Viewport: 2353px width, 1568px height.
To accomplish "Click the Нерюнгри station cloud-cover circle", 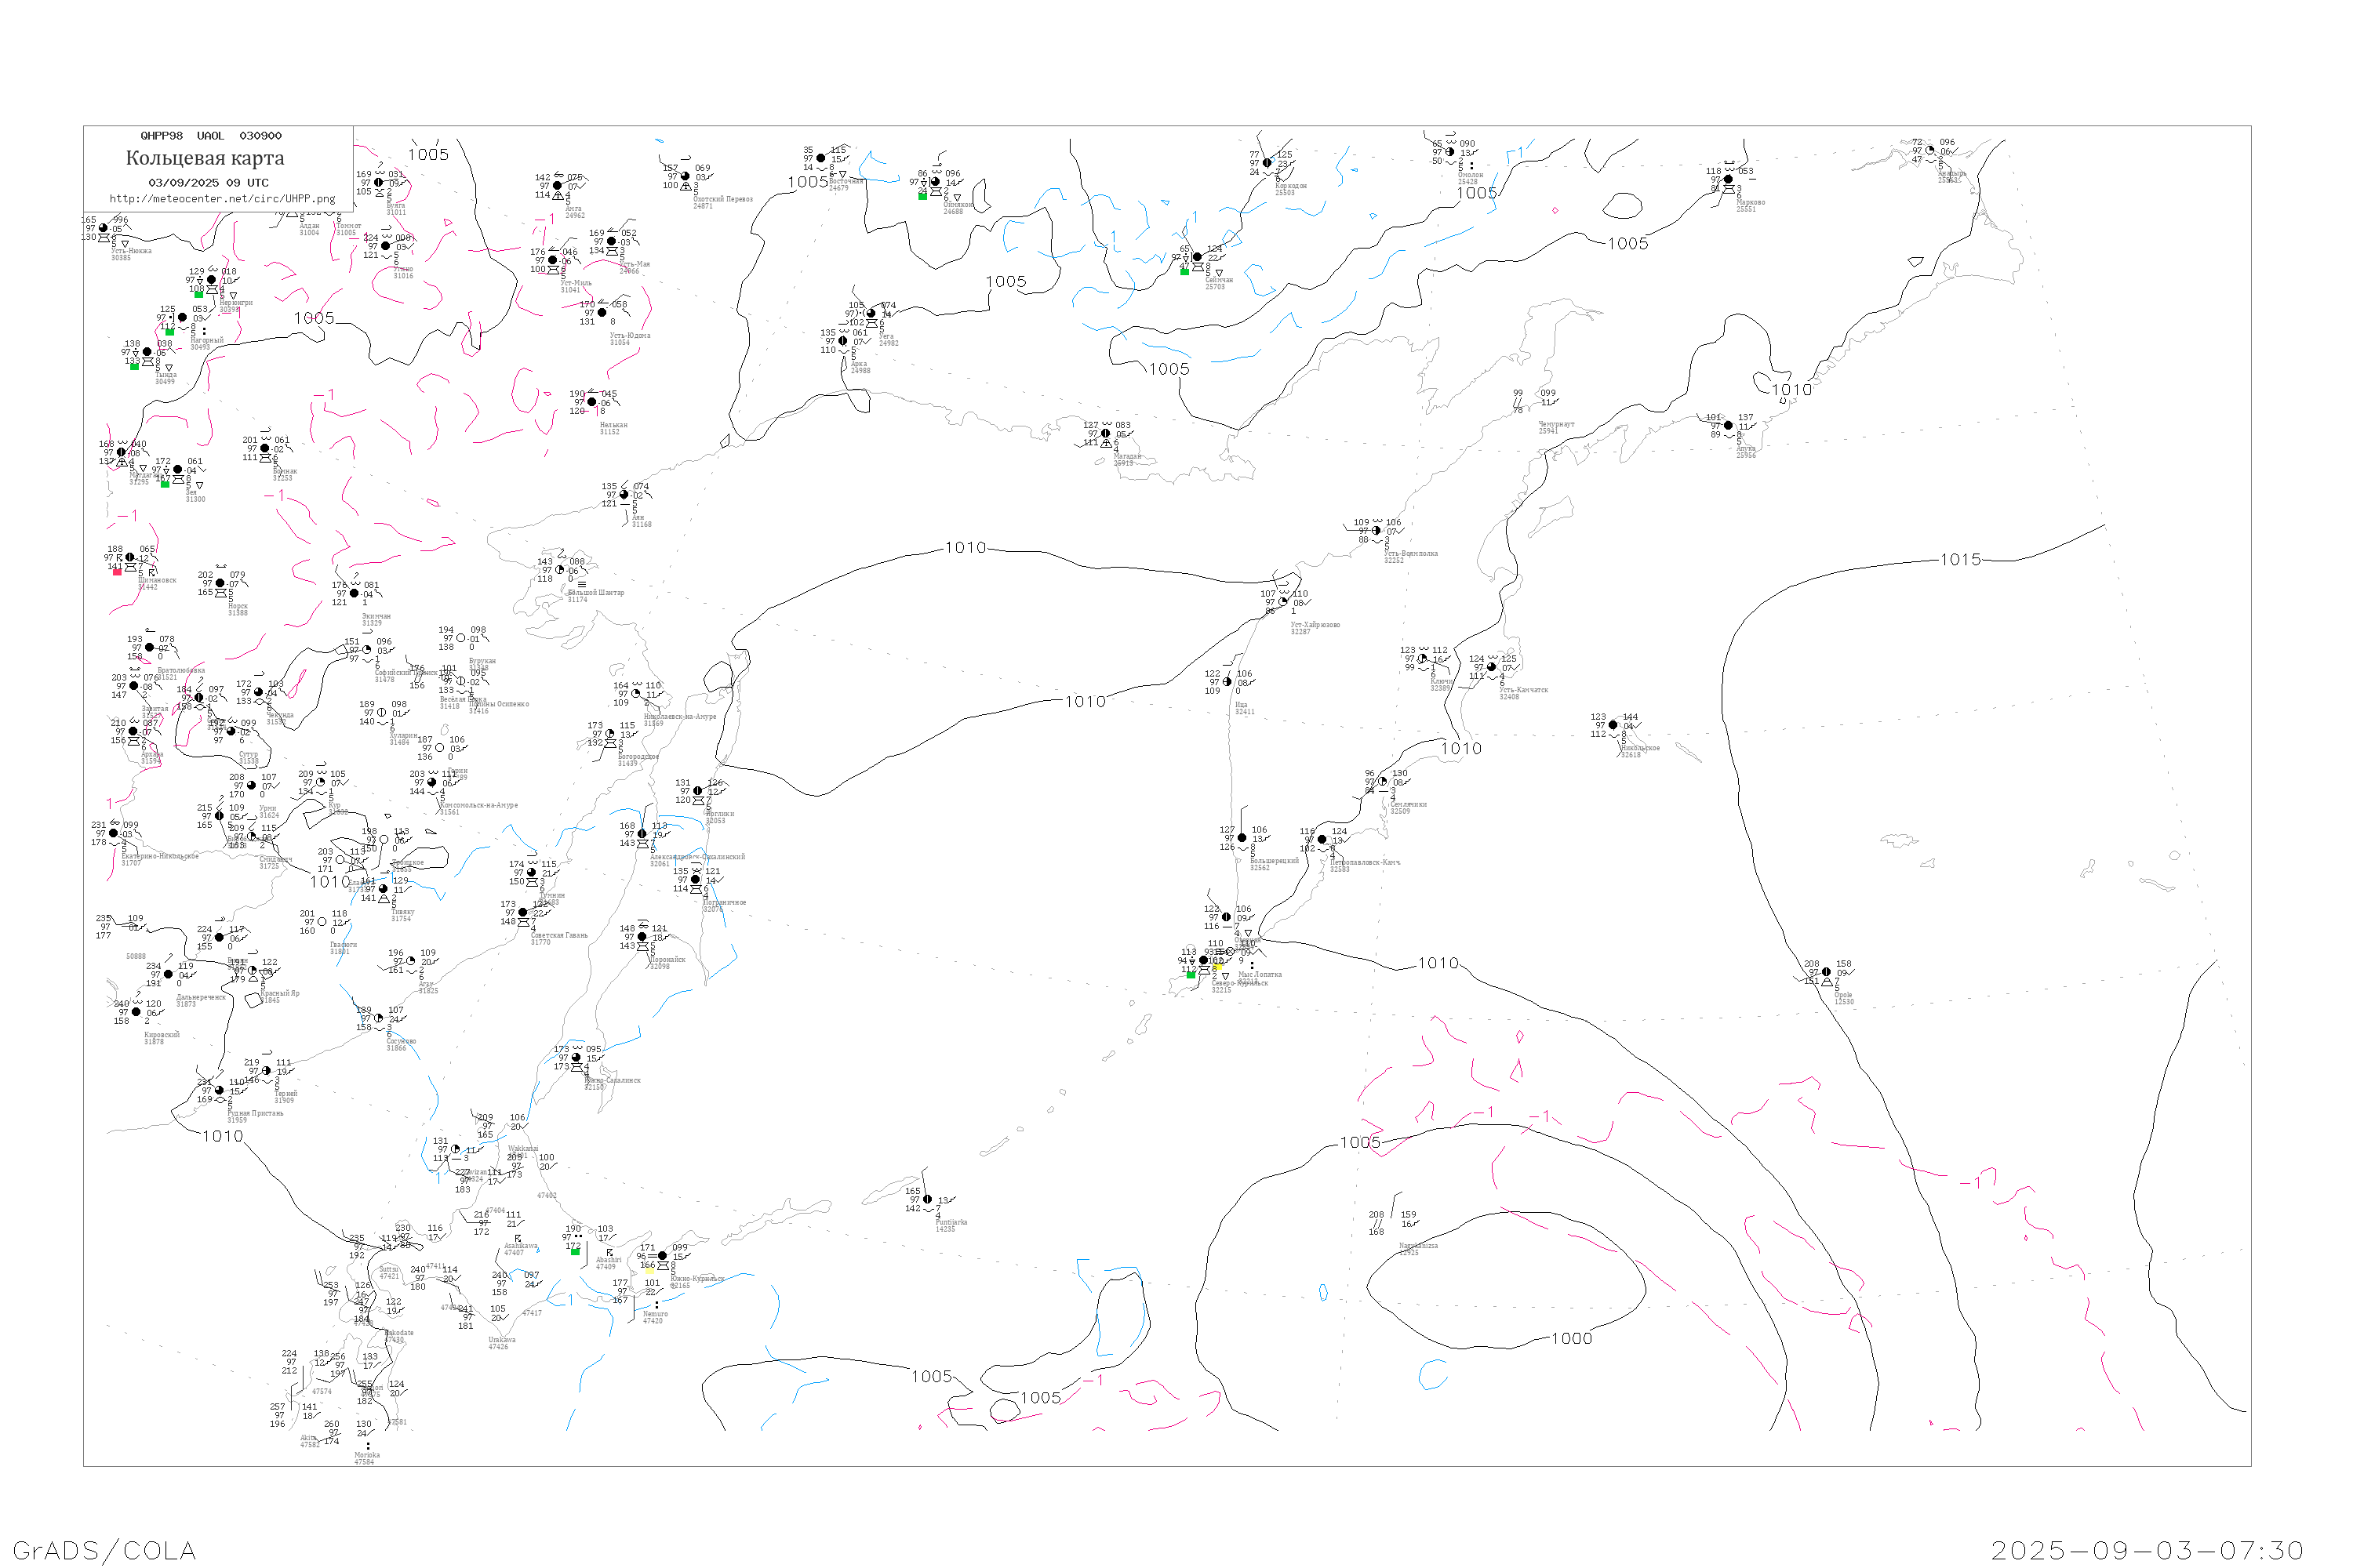I will pos(211,280).
